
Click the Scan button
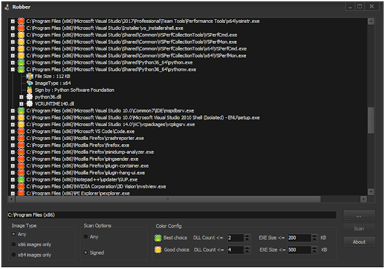(359, 229)
